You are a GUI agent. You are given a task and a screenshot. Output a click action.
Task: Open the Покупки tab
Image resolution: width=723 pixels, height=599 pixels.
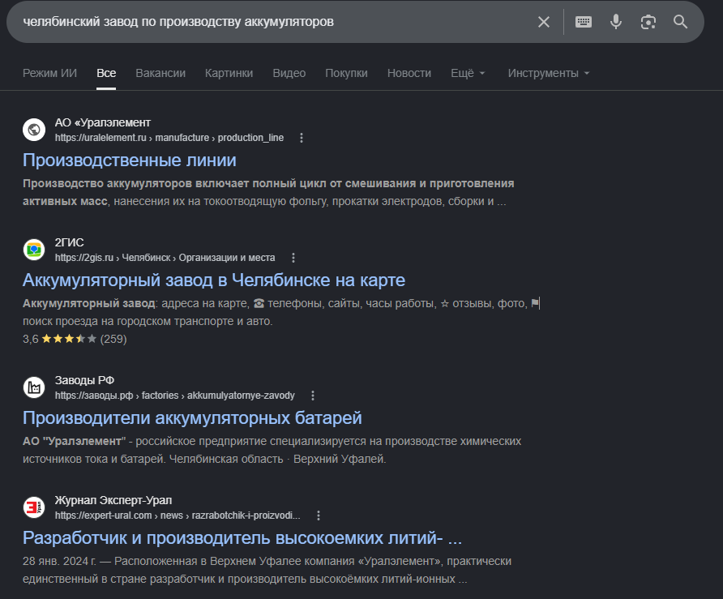tap(346, 73)
